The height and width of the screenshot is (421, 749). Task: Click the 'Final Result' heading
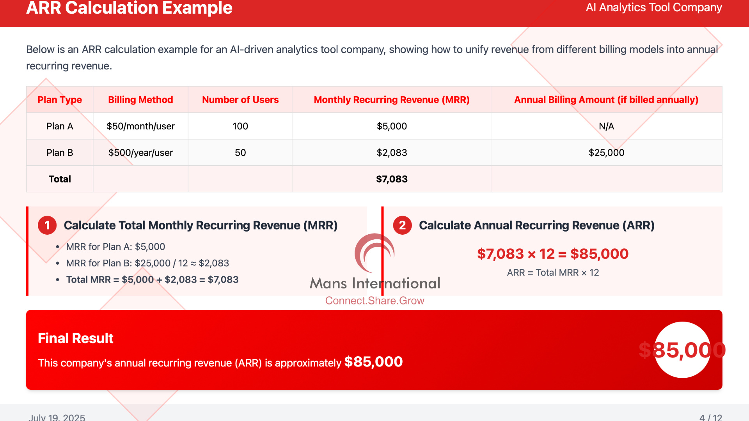(x=76, y=338)
